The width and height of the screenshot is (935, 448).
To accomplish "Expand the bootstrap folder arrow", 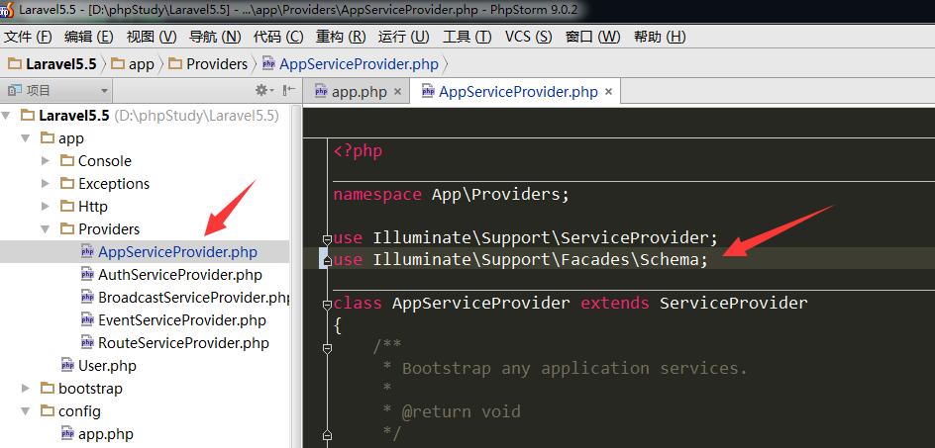I will pyautogui.click(x=26, y=389).
